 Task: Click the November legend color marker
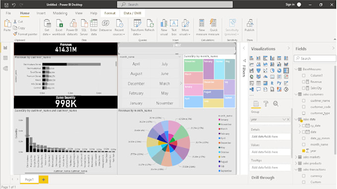(x=219, y=124)
